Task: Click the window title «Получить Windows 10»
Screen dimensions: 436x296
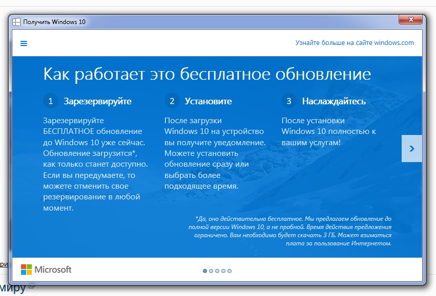Action: coord(54,22)
